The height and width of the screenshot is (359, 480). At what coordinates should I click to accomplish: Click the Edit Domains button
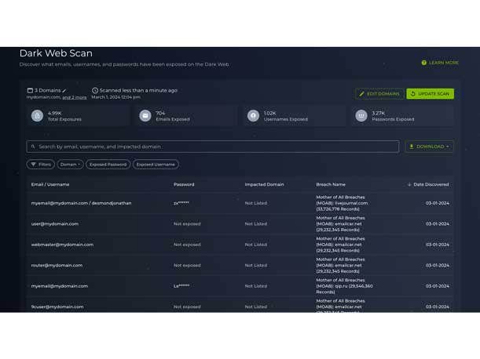[379, 94]
